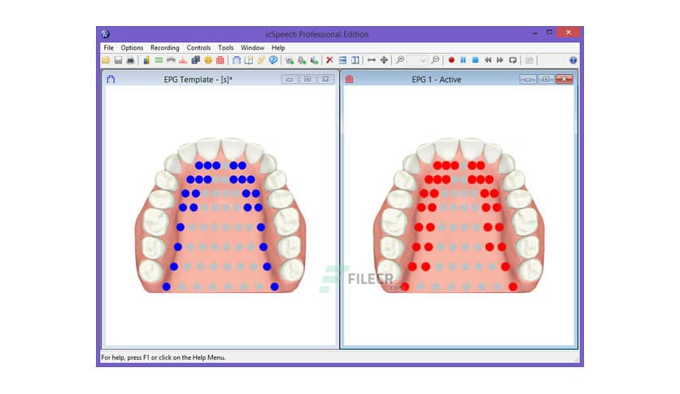Click the blue EPG template arch icon
680x394 pixels.
pos(237,60)
